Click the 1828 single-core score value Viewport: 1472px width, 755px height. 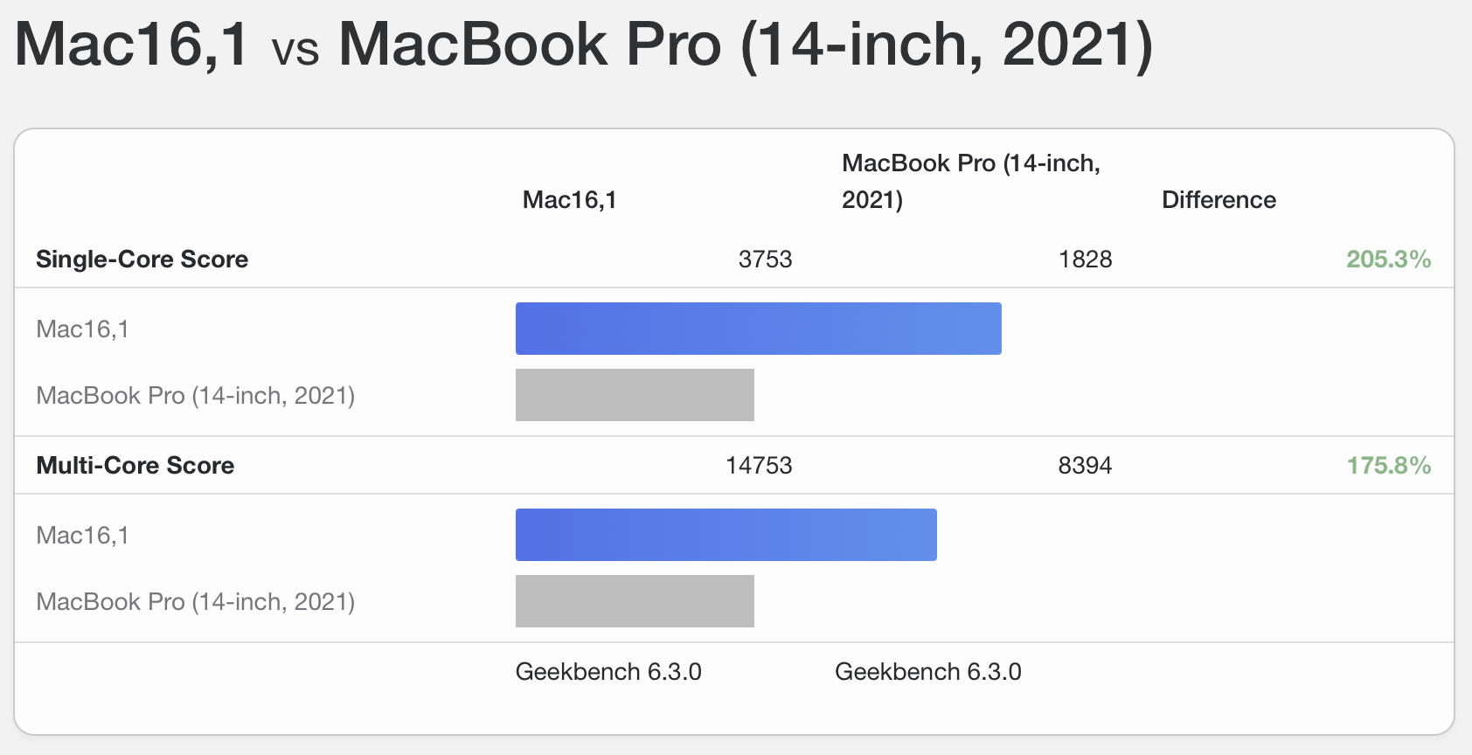[1085, 260]
